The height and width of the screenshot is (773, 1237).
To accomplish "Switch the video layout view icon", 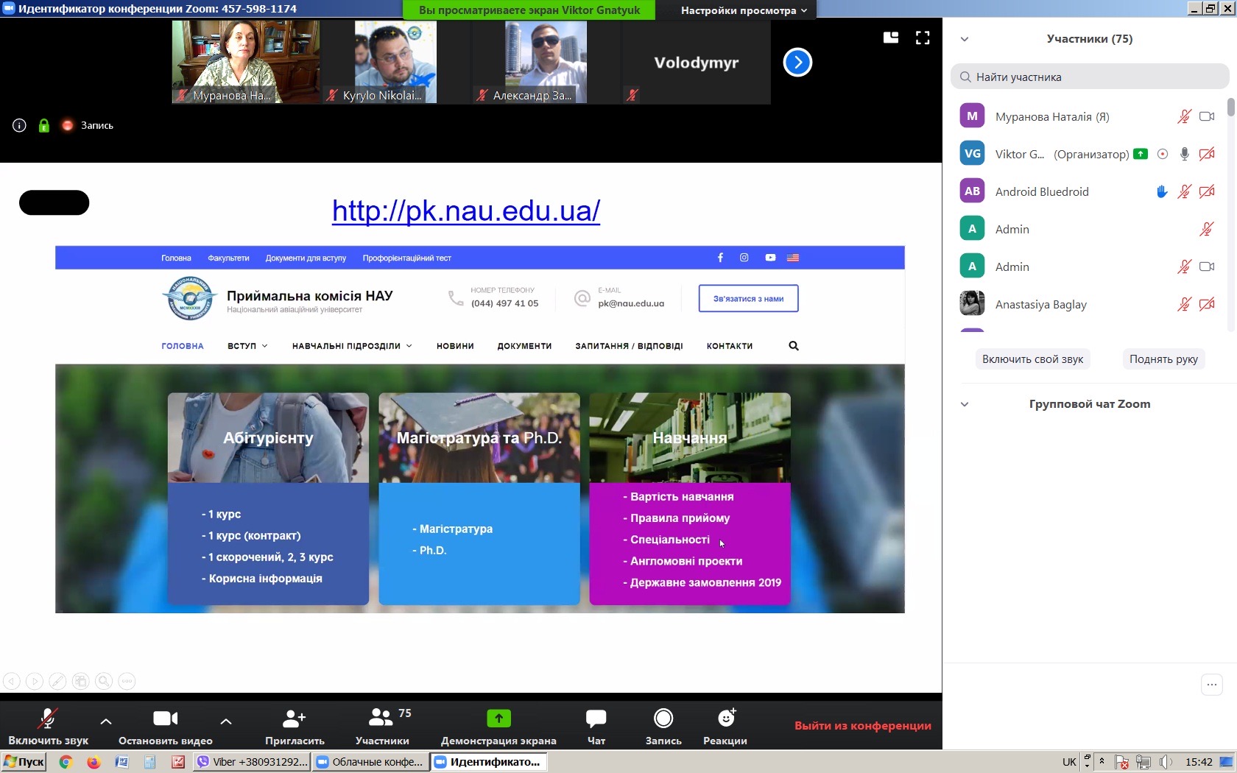I will 891,38.
